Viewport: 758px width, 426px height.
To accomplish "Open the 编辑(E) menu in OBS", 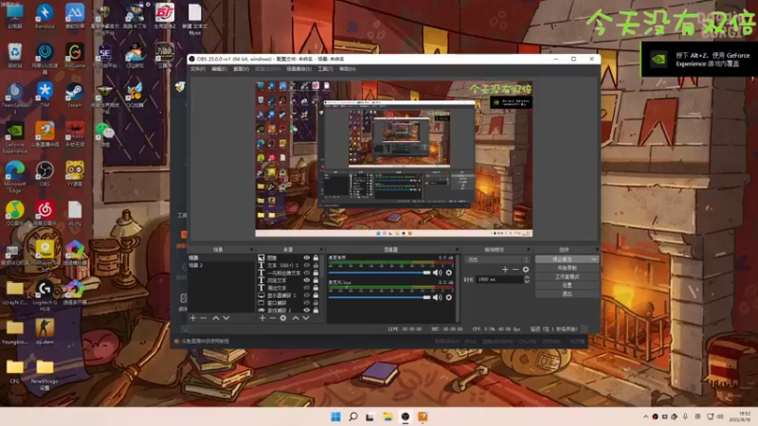I will pyautogui.click(x=219, y=69).
